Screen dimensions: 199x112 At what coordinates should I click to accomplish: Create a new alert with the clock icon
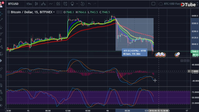65,4
